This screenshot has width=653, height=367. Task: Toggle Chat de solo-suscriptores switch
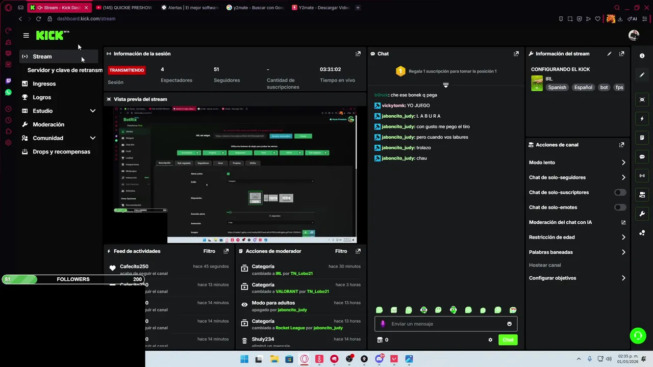click(620, 193)
